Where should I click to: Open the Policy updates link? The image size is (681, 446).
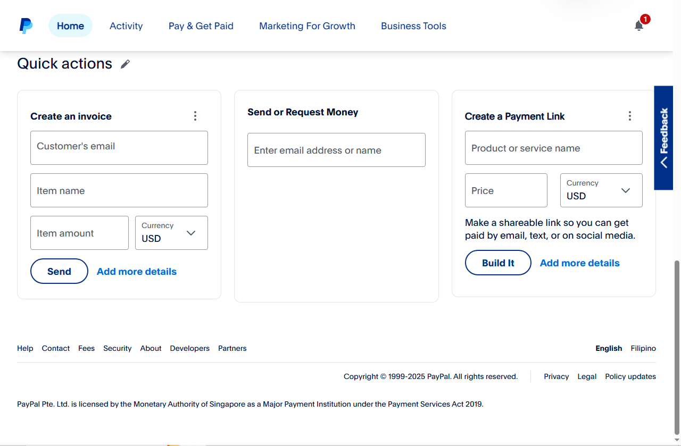click(630, 377)
